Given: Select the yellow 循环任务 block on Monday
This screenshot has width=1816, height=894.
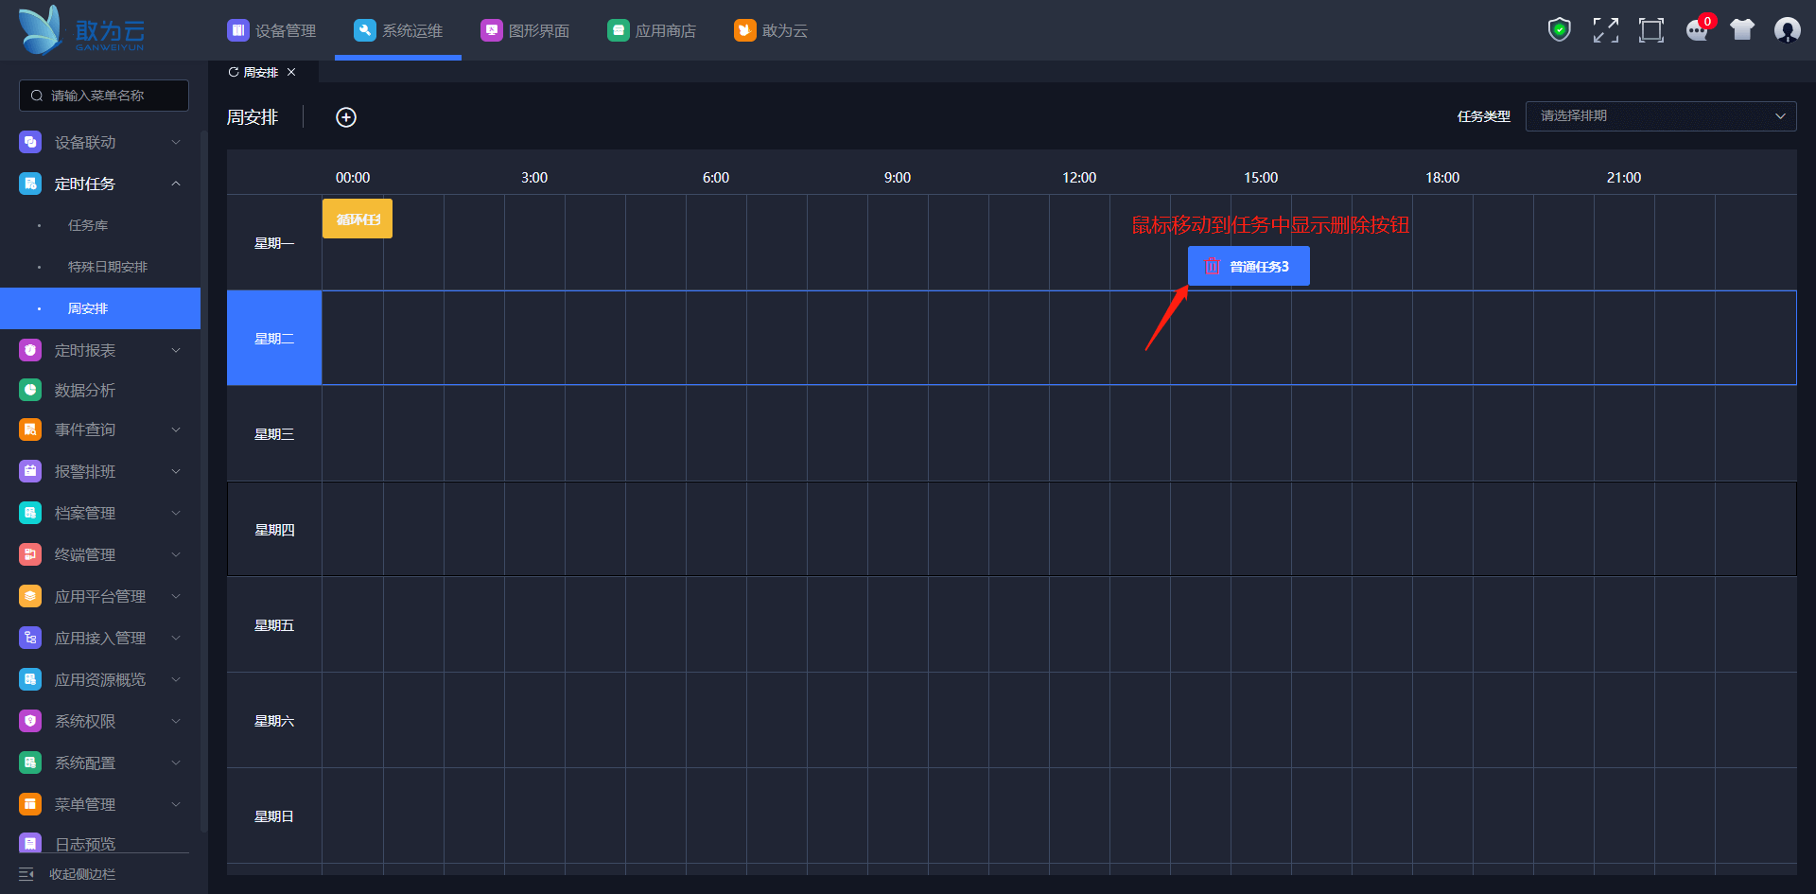Looking at the screenshot, I should (x=358, y=219).
